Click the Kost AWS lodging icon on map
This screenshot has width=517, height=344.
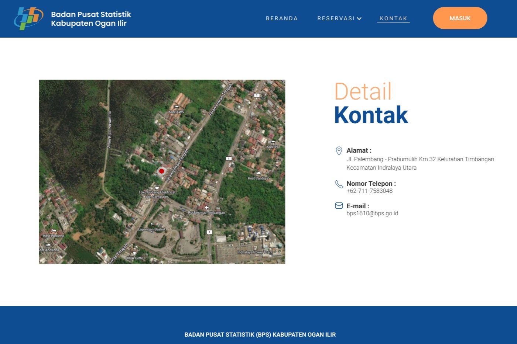[x=176, y=107]
